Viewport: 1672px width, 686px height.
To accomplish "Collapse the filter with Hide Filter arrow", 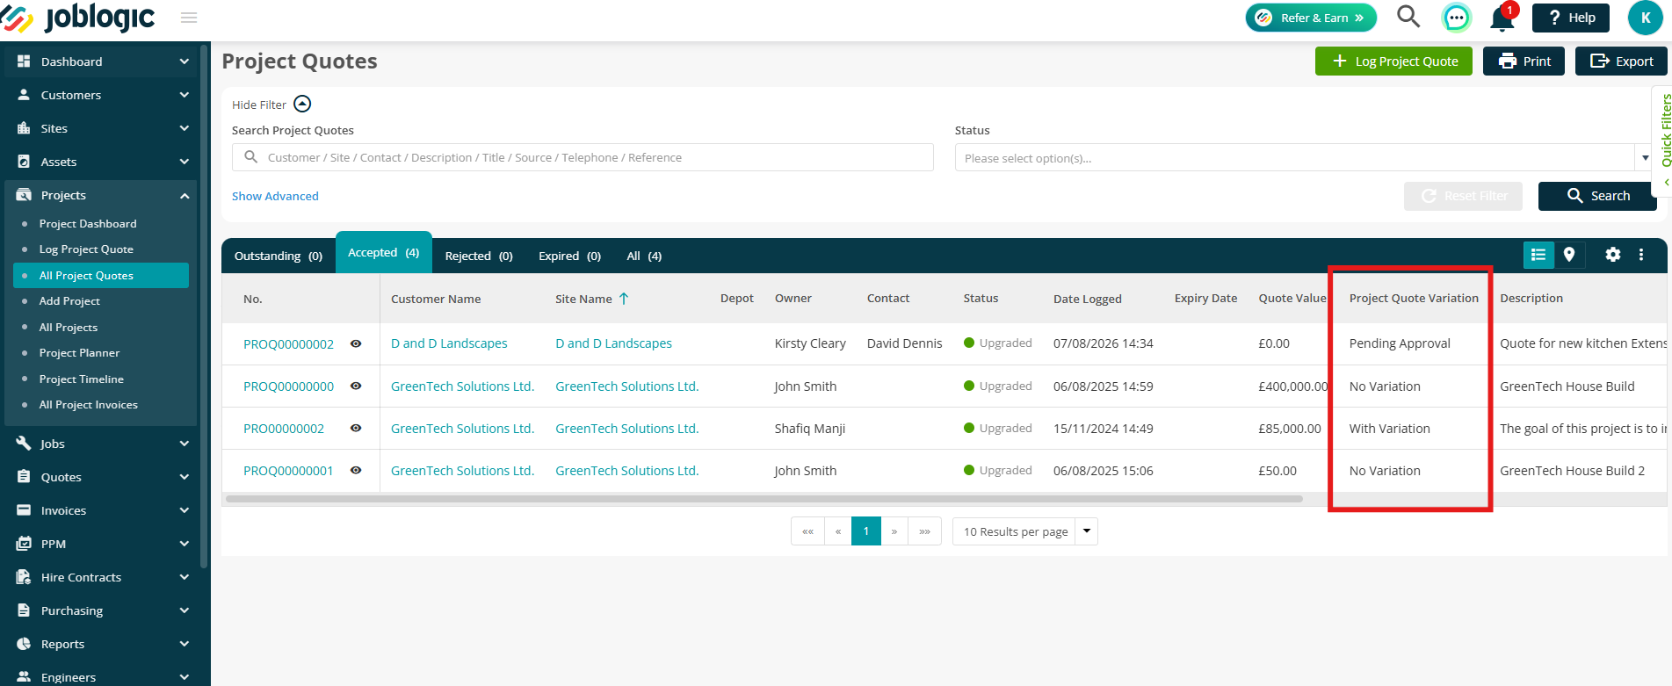I will point(302,104).
